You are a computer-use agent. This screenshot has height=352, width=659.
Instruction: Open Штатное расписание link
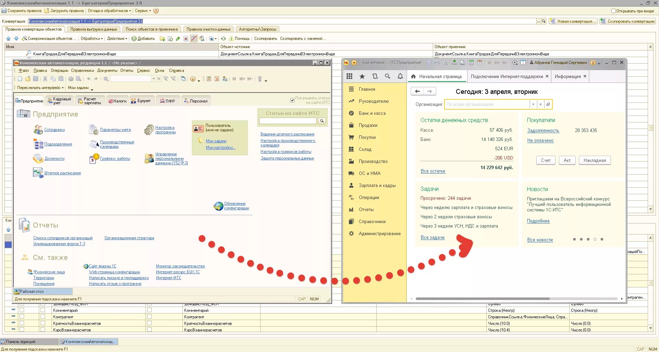63,173
